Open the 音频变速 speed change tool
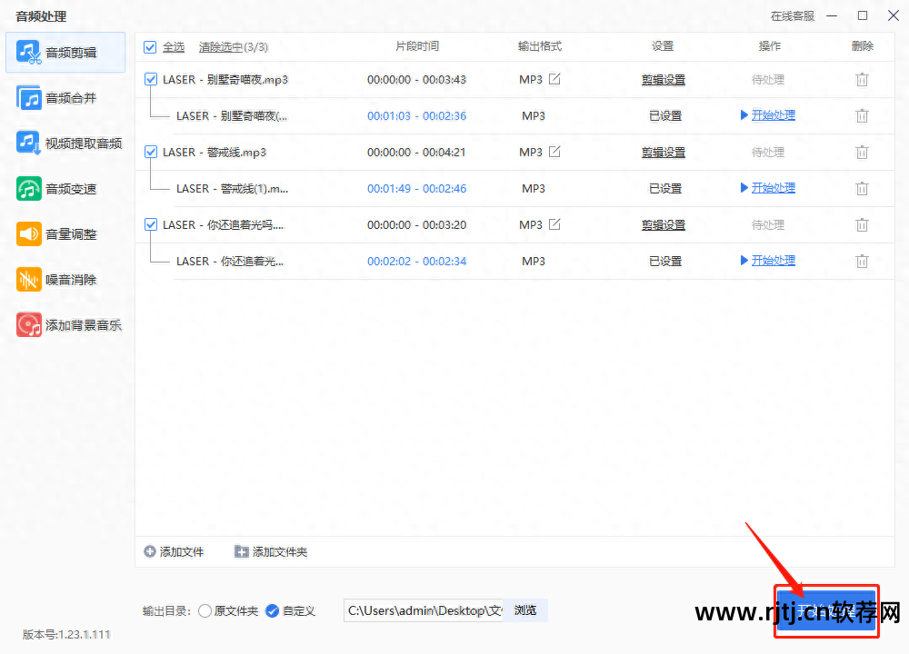Screen dimensions: 909x654 click(x=65, y=188)
